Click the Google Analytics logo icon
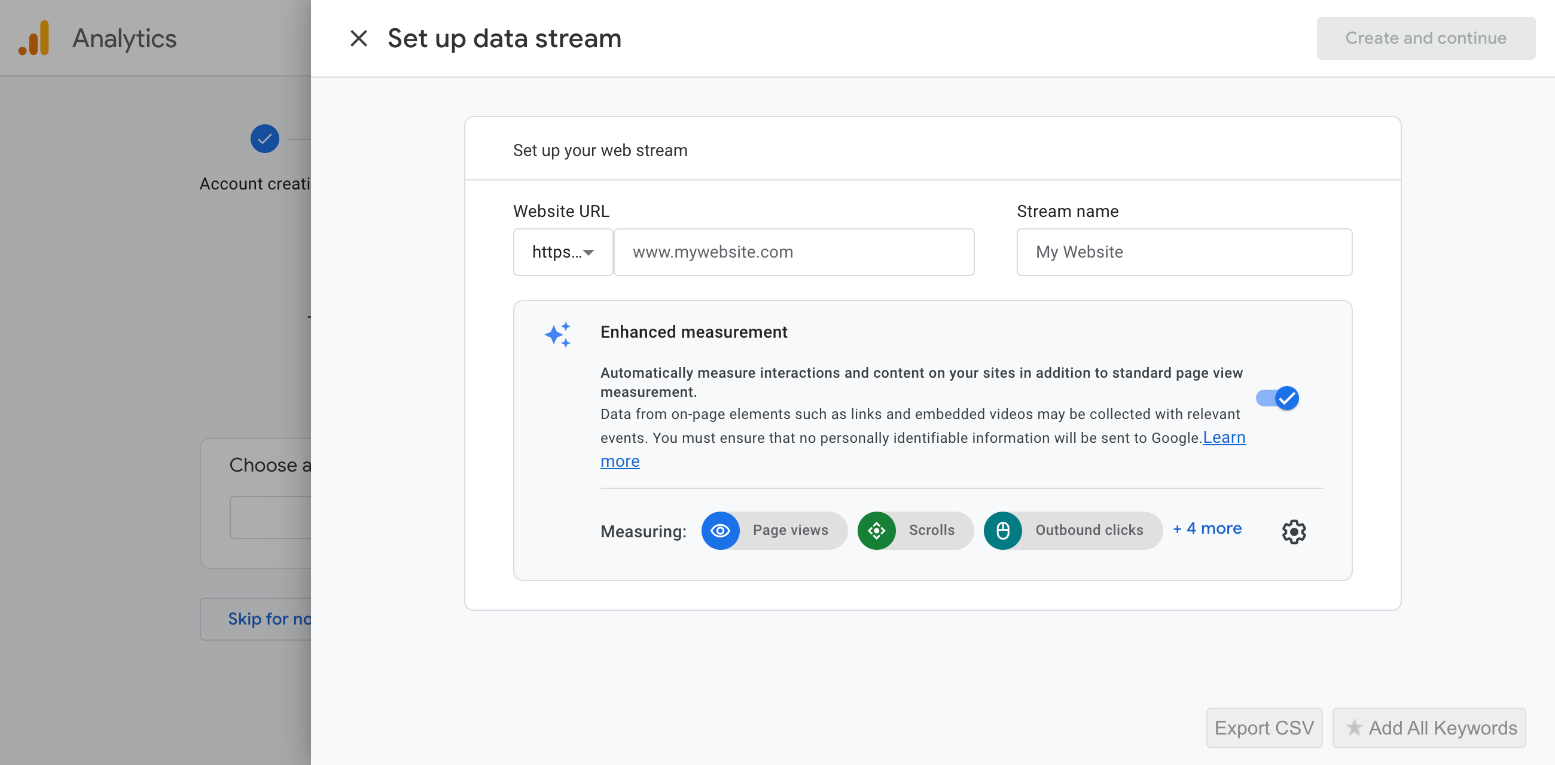Screen dimensions: 1555x765 coord(35,38)
